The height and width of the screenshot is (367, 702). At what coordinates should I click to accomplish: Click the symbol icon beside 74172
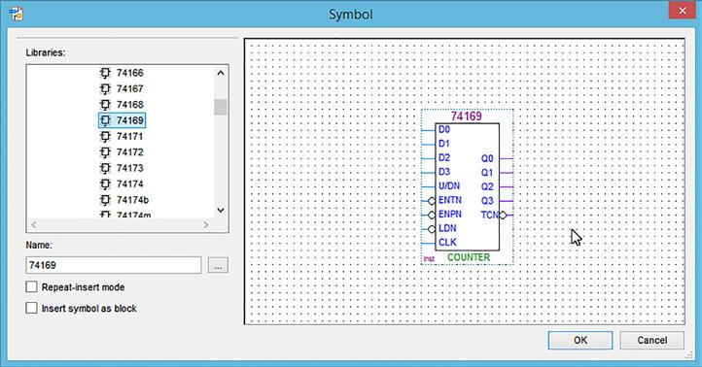(x=105, y=152)
